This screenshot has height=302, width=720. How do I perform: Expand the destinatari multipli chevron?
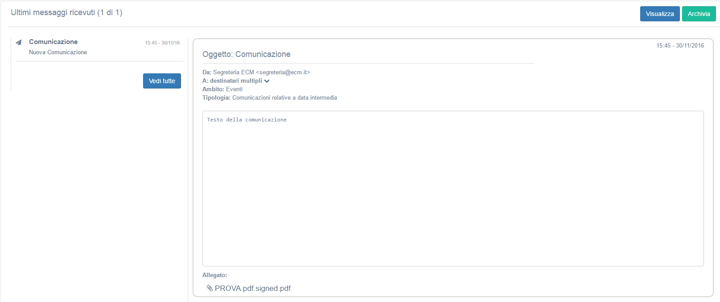[x=267, y=81]
